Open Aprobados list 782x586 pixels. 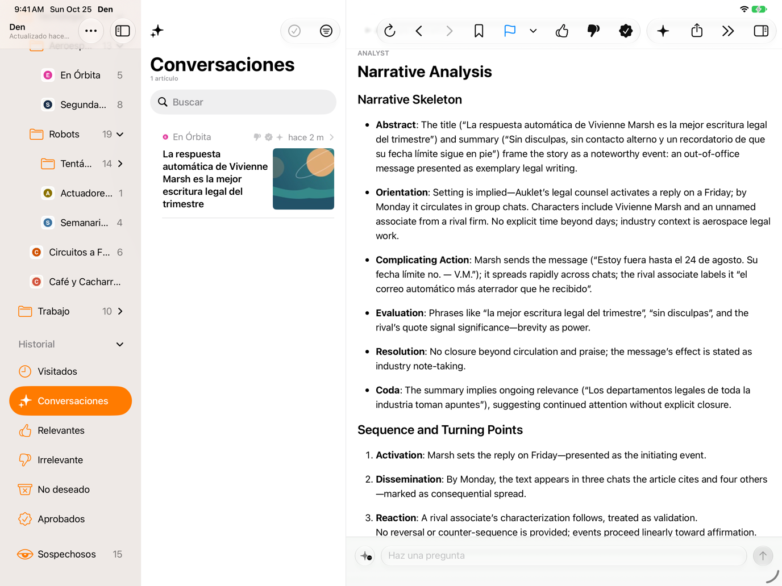click(x=70, y=519)
